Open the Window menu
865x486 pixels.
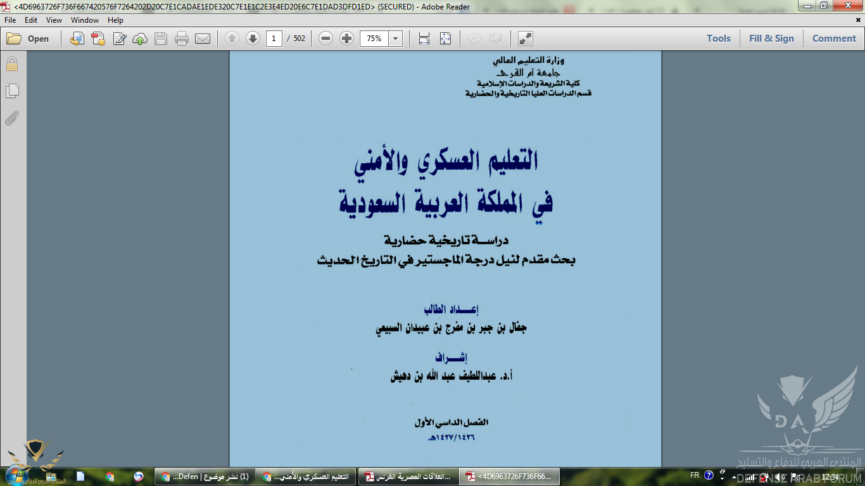[x=85, y=20]
